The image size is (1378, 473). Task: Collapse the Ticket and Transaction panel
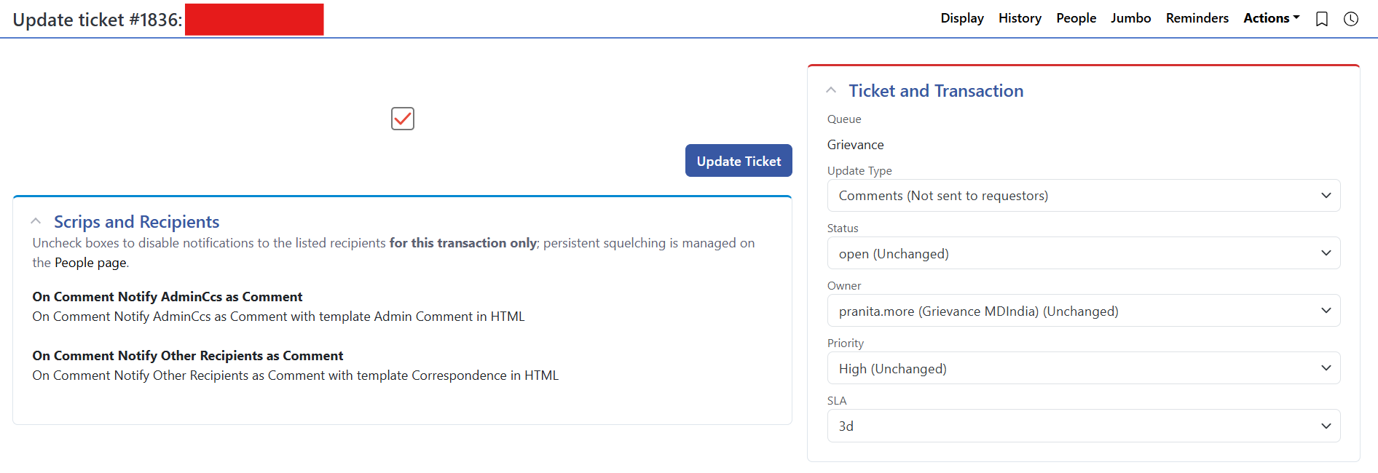(831, 90)
